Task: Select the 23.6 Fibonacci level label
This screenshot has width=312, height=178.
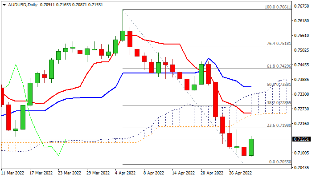Action: pyautogui.click(x=279, y=125)
